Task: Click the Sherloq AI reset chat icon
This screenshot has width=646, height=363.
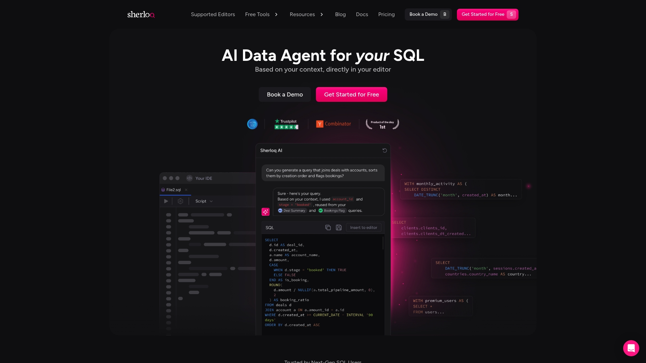Action: (x=385, y=151)
